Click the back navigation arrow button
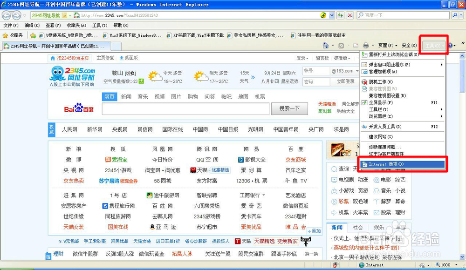The width and height of the screenshot is (466, 270). tap(6, 15)
